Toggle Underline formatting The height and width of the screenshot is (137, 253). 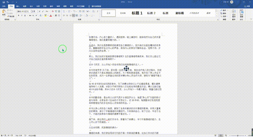point(25,15)
